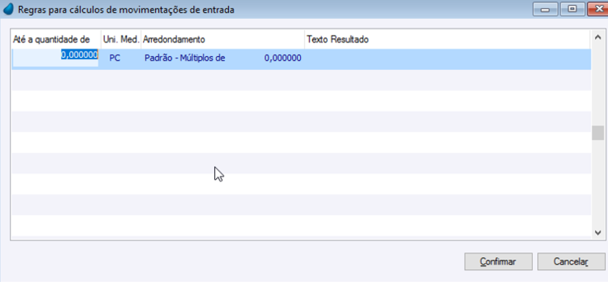Click the blue drop application icon in the title bar

pyautogui.click(x=9, y=10)
